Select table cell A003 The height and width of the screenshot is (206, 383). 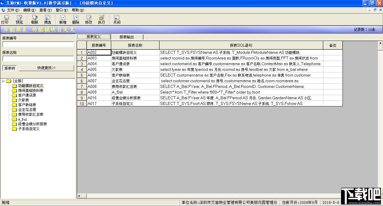(x=99, y=58)
